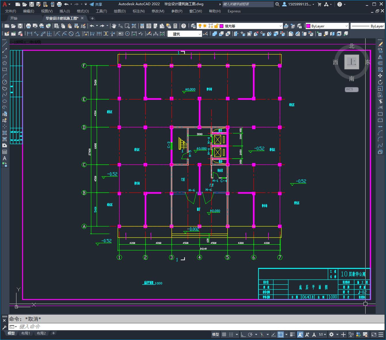Click the 模型 model space status button
This screenshot has width=386, height=340.
pyautogui.click(x=216, y=335)
